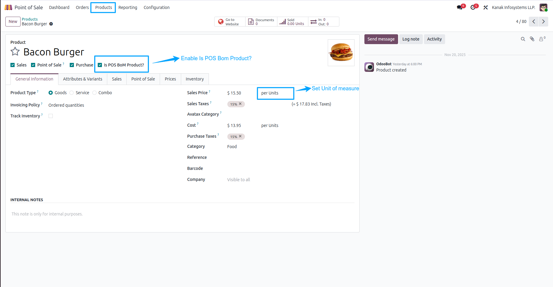Viewport: 553px width, 287px height.
Task: Click the tools/debug icon in the top bar
Action: 486,7
